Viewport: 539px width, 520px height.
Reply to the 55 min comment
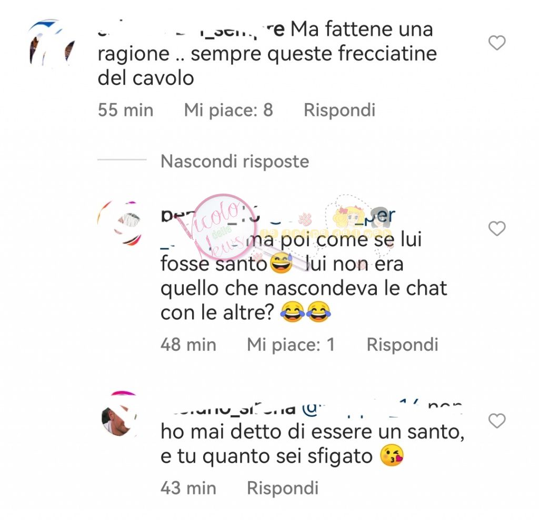tap(340, 110)
